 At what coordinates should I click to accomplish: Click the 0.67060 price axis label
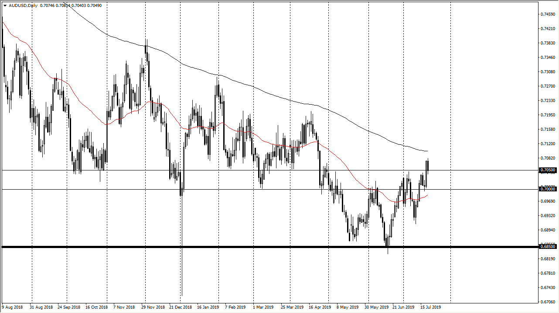coord(547,302)
